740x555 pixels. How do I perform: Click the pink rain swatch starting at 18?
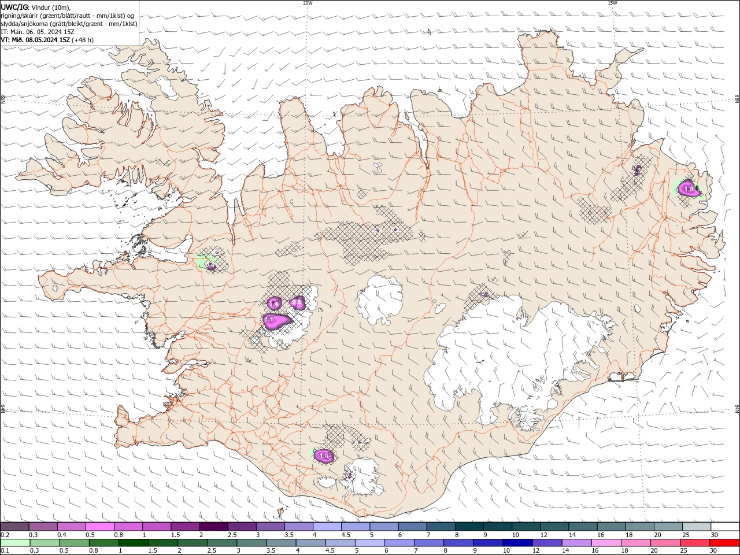point(637,543)
